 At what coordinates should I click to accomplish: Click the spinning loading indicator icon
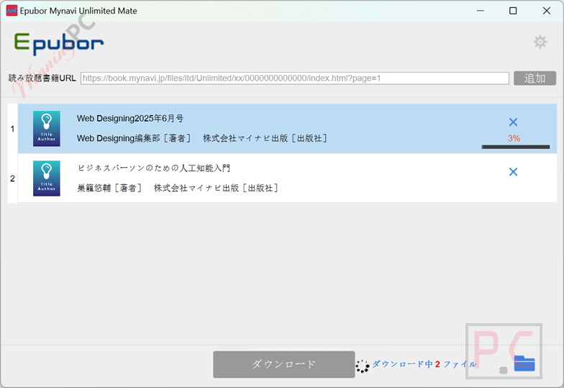click(x=363, y=366)
